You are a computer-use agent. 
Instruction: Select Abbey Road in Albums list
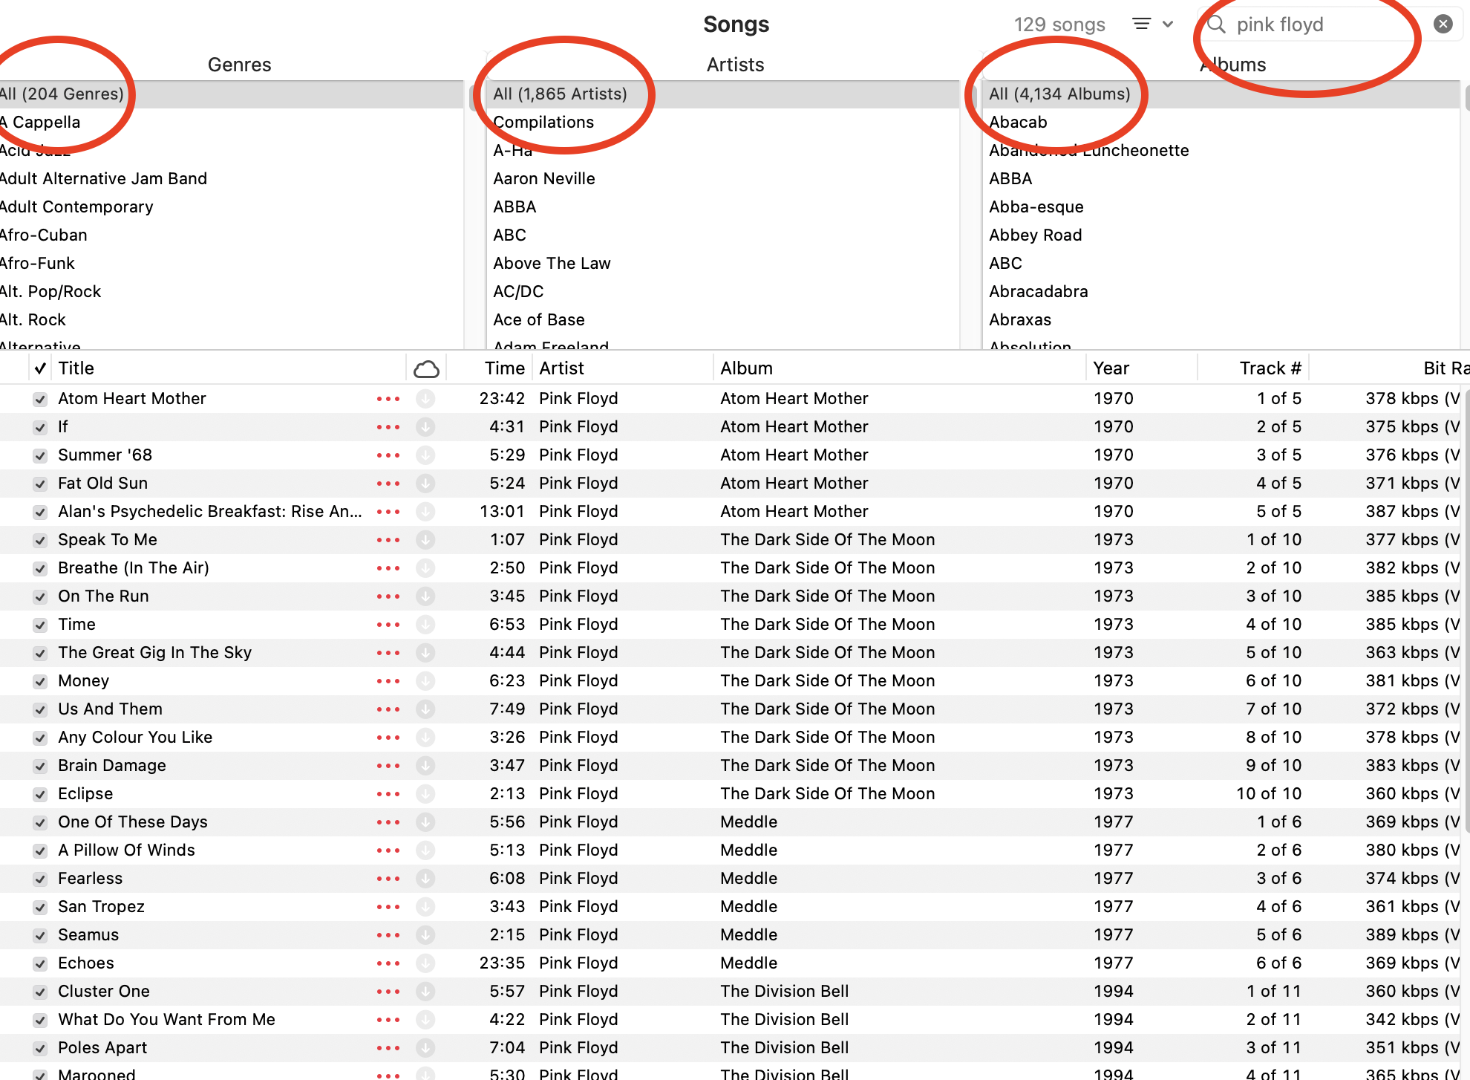coord(1035,235)
